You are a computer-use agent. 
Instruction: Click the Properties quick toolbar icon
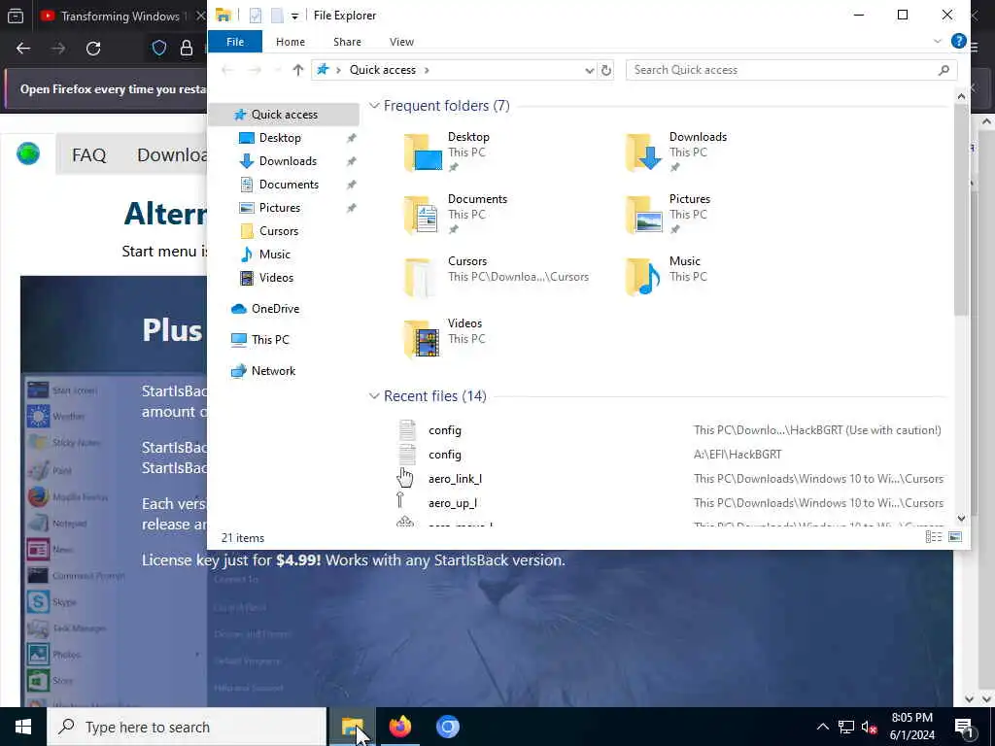click(x=255, y=16)
